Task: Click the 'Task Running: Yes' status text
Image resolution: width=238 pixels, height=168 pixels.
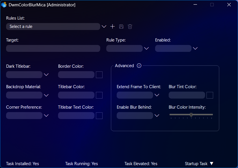Action: 81,164
